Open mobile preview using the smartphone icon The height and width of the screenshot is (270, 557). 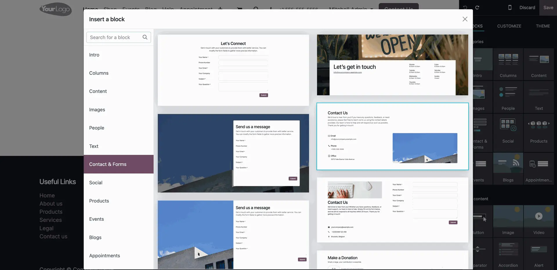coord(510,8)
